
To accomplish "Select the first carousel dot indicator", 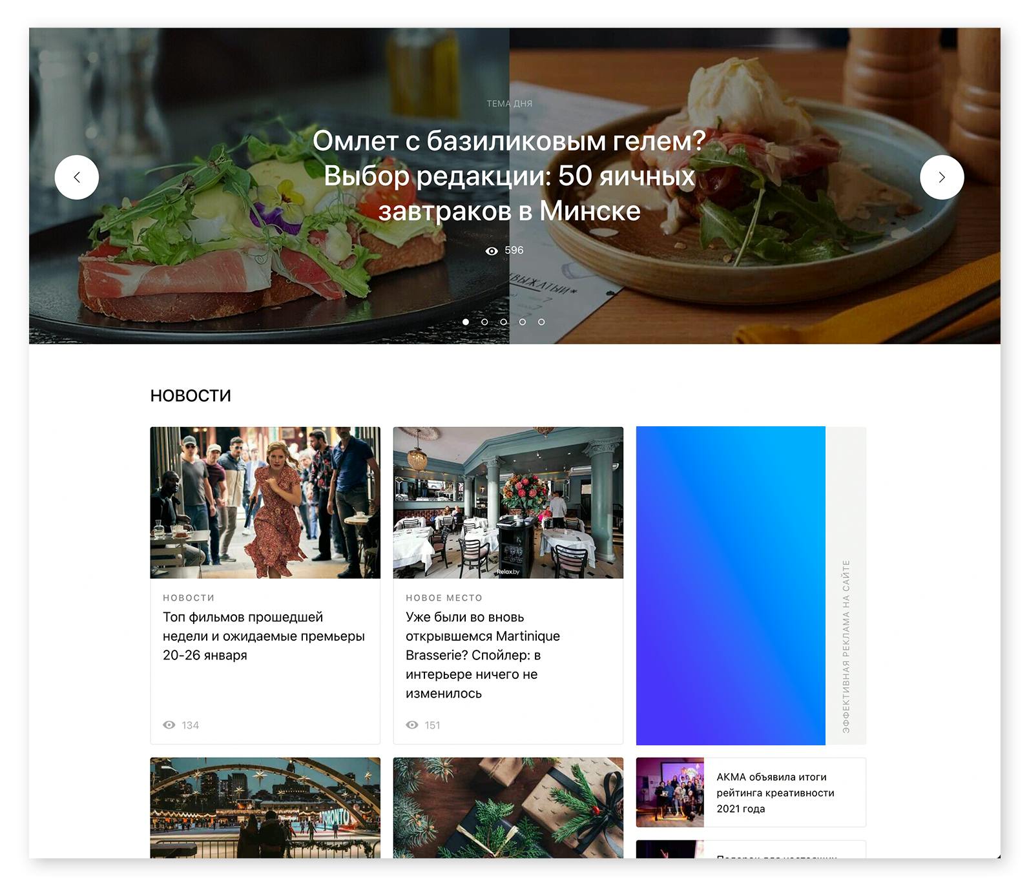I will (x=466, y=322).
